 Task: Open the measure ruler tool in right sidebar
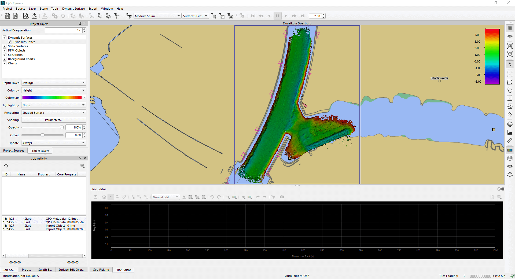(x=510, y=141)
